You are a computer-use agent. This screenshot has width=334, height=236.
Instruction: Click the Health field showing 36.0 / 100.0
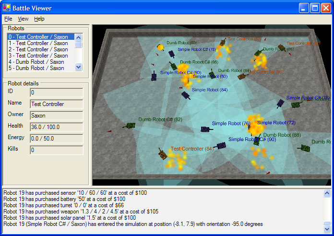point(56,126)
